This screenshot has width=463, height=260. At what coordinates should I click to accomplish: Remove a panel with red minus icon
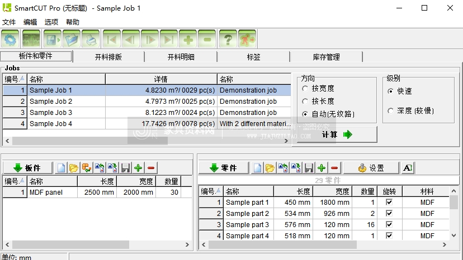click(151, 168)
